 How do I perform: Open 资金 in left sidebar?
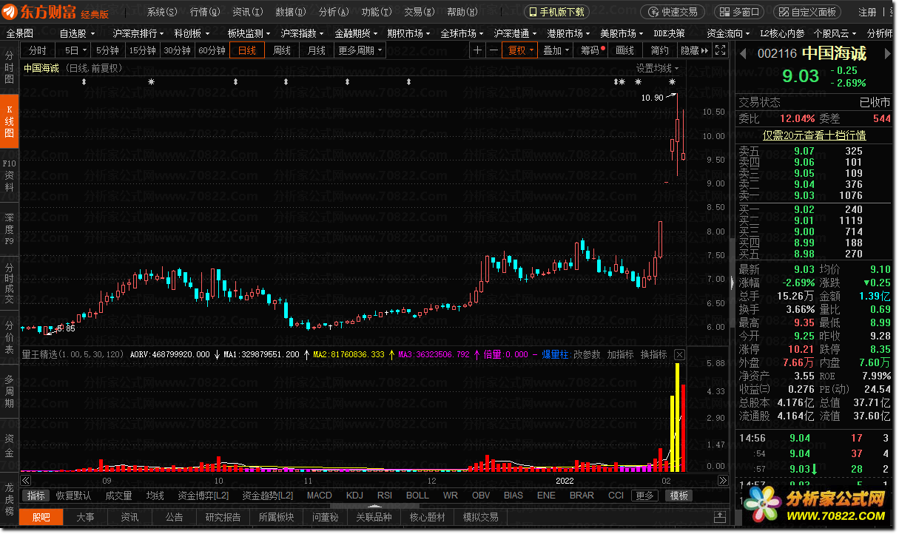[10, 445]
